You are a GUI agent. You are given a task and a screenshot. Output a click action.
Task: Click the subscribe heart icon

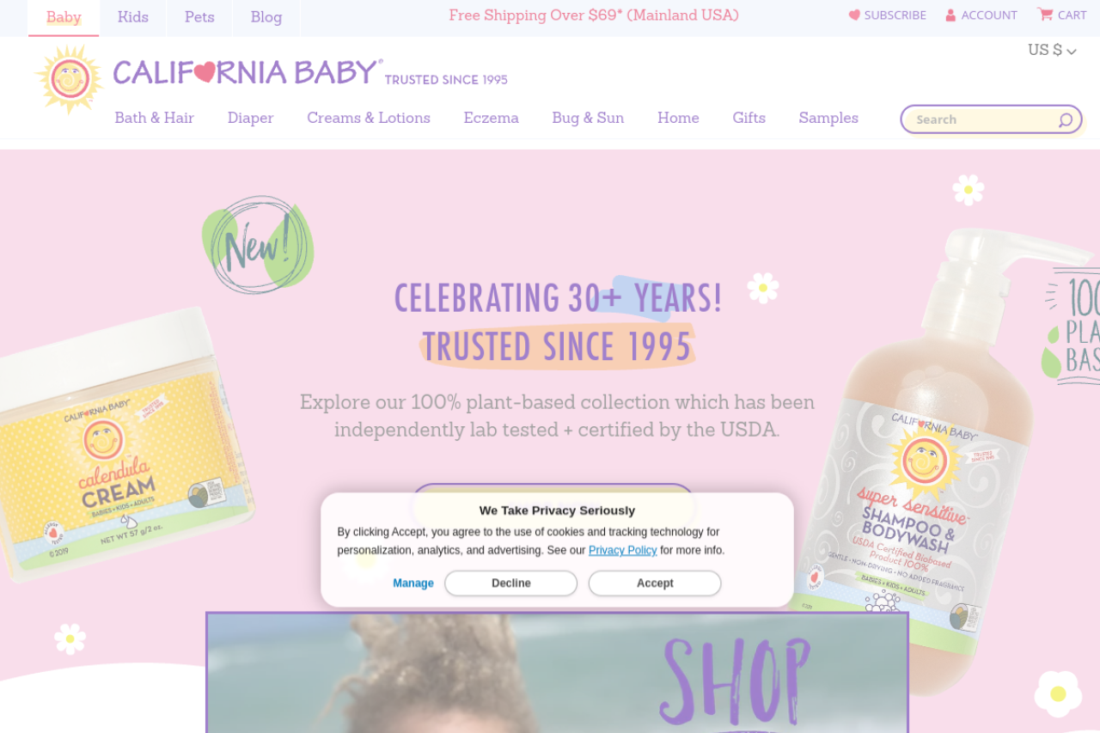pyautogui.click(x=854, y=15)
